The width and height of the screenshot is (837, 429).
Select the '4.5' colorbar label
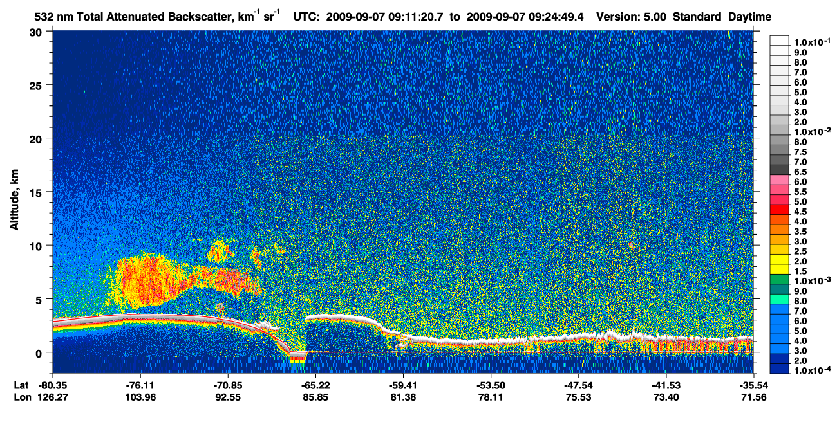pos(800,211)
